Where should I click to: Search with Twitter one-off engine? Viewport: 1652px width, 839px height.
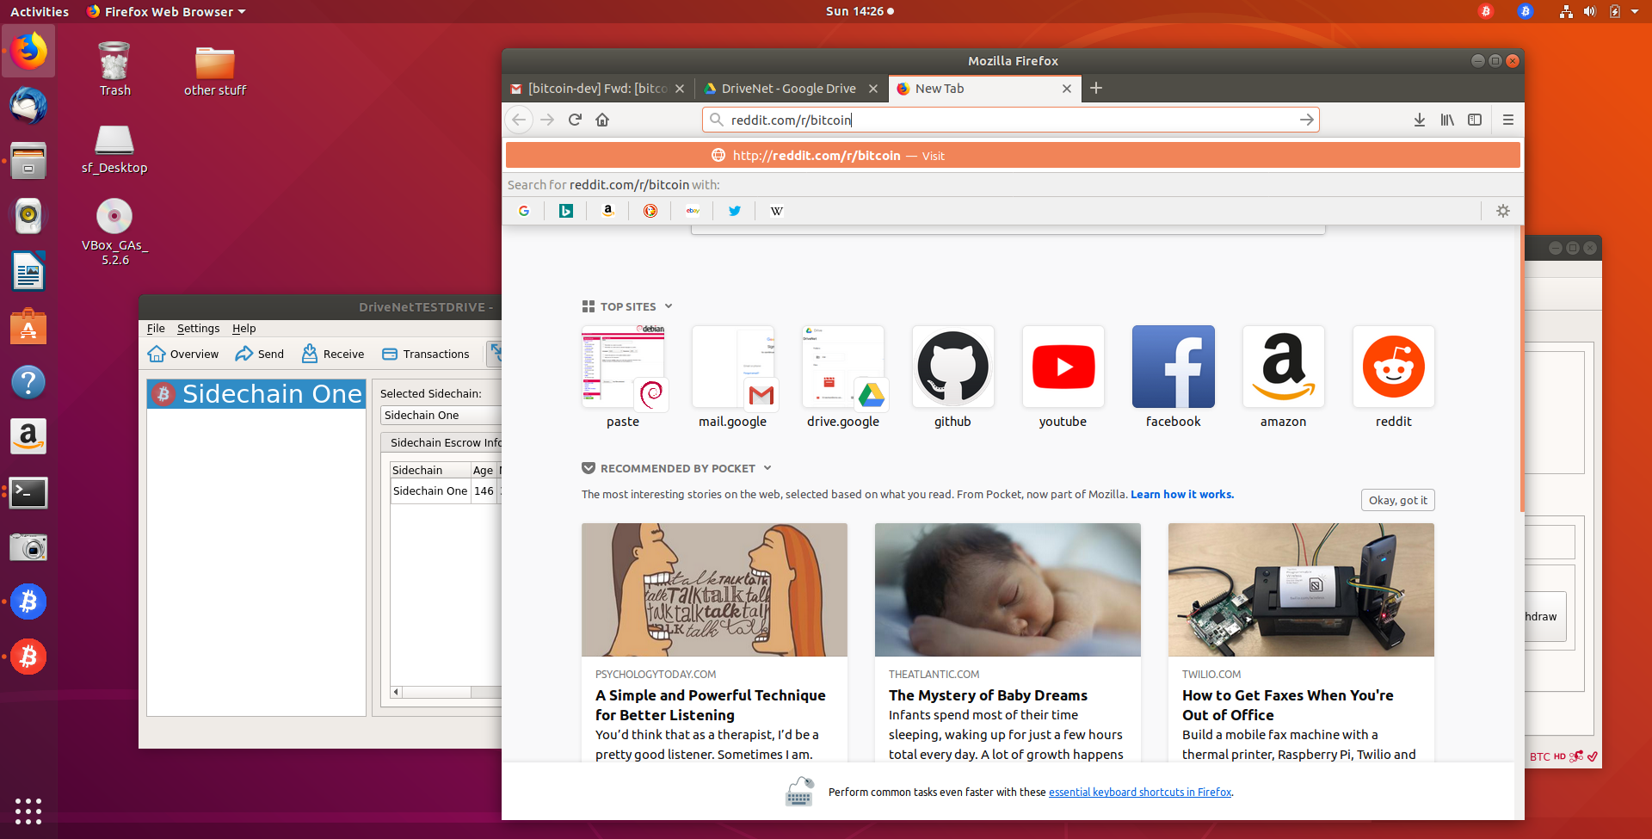[x=735, y=211]
